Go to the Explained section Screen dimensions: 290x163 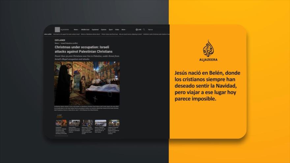[95, 30]
